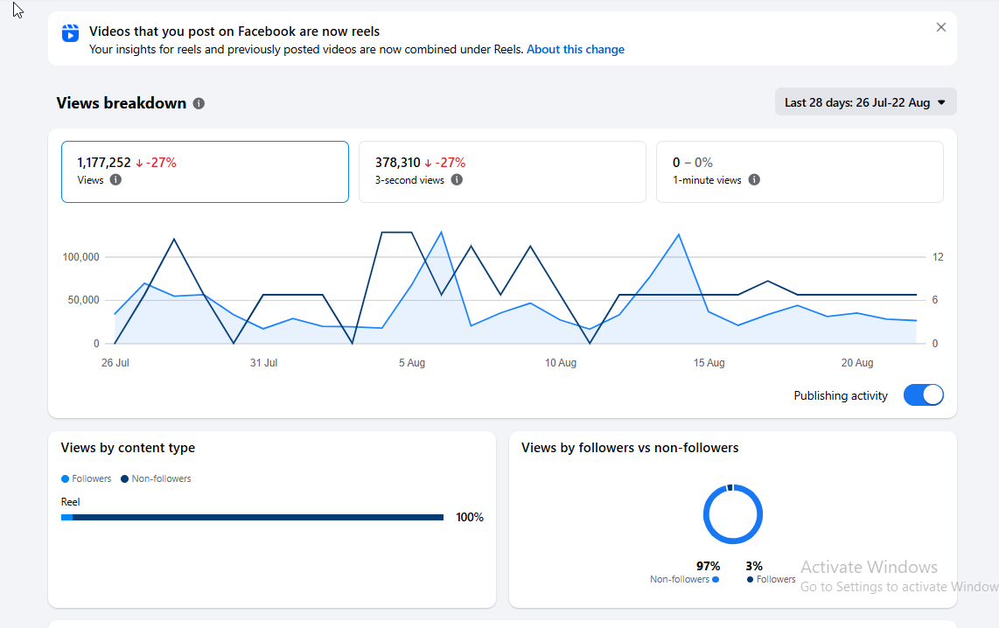Click the info icon beside Views breakdown
Screen dimensions: 999x628
199,103
